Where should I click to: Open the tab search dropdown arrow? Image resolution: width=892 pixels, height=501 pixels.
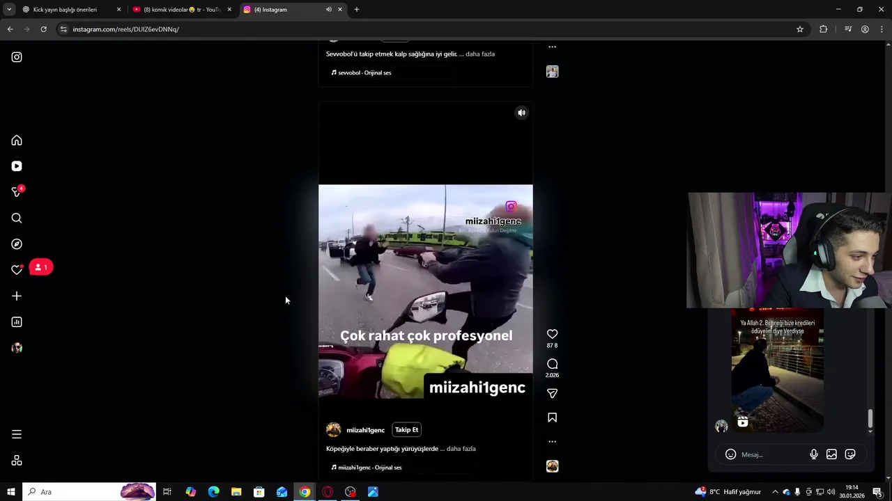9,10
